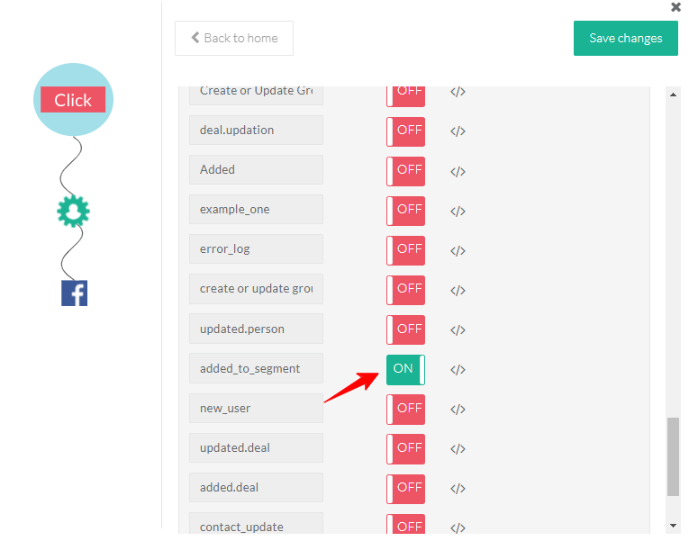The width and height of the screenshot is (689, 550).
Task: Click code icon next to new_user
Action: pyautogui.click(x=458, y=410)
